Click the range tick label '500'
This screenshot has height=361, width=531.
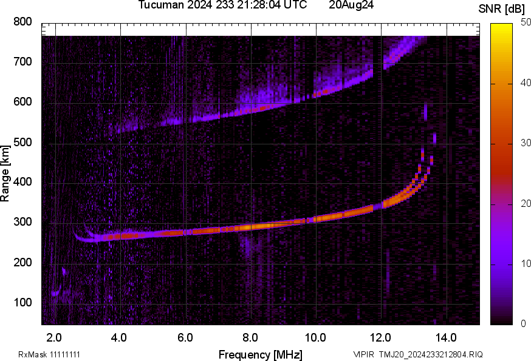tap(22, 142)
